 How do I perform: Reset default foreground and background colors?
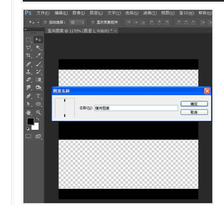point(28,129)
